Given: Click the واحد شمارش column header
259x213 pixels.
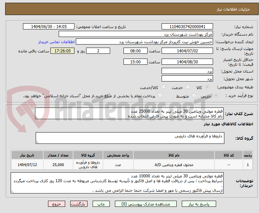Looking at the screenshot, I should coord(118,155).
